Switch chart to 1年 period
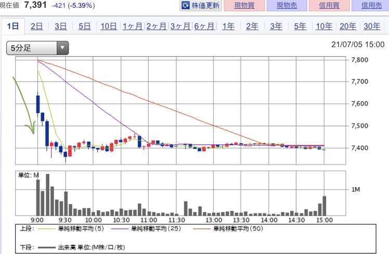Screen dimensions: 389x254 point(228,26)
